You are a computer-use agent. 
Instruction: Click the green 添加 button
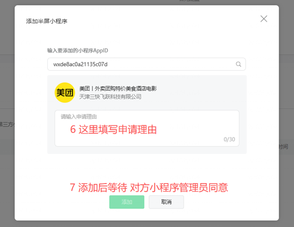tap(127, 202)
